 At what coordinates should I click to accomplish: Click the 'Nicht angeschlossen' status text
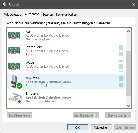(x=41, y=101)
